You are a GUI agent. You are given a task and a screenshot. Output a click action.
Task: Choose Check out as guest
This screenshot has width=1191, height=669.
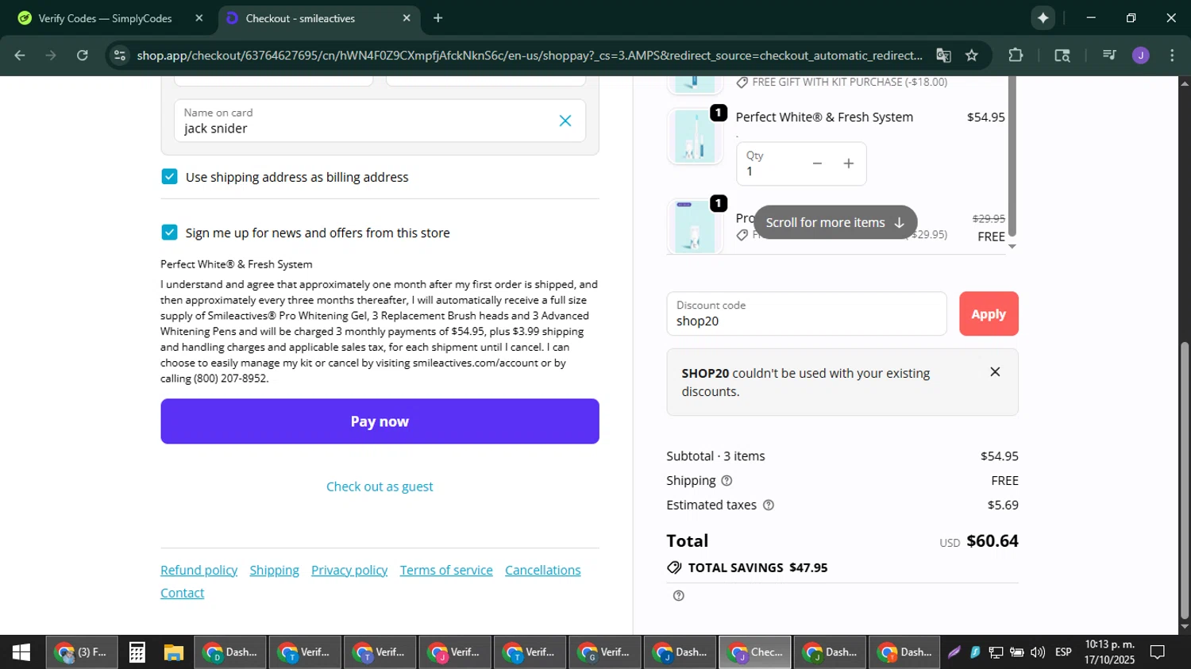pyautogui.click(x=380, y=486)
